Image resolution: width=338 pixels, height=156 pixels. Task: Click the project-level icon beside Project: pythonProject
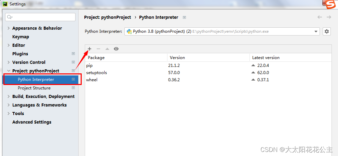(73, 71)
